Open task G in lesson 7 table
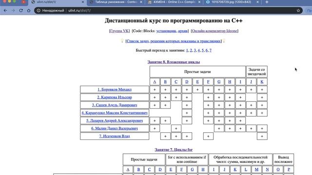 [192, 169]
